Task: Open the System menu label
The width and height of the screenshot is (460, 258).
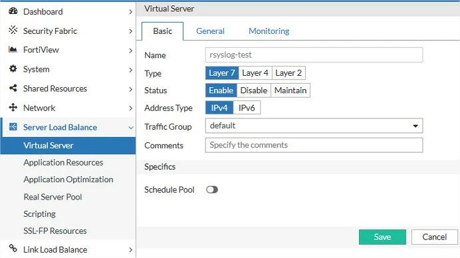Action: 37,69
